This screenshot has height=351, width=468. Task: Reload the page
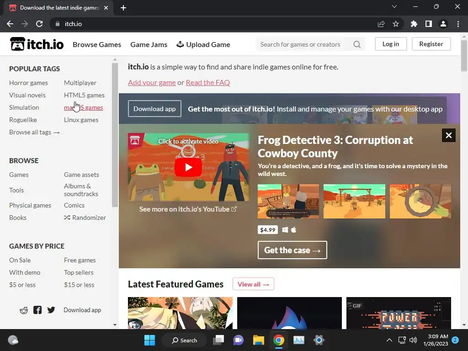tap(39, 24)
